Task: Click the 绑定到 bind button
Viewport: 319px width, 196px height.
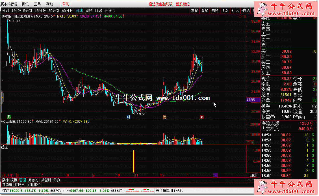Action: click(45, 180)
